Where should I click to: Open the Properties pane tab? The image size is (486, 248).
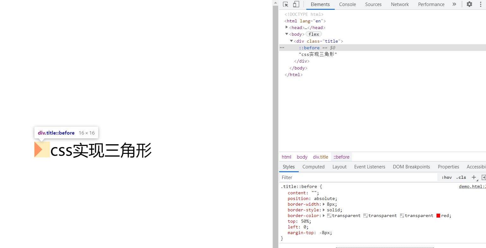(x=448, y=167)
